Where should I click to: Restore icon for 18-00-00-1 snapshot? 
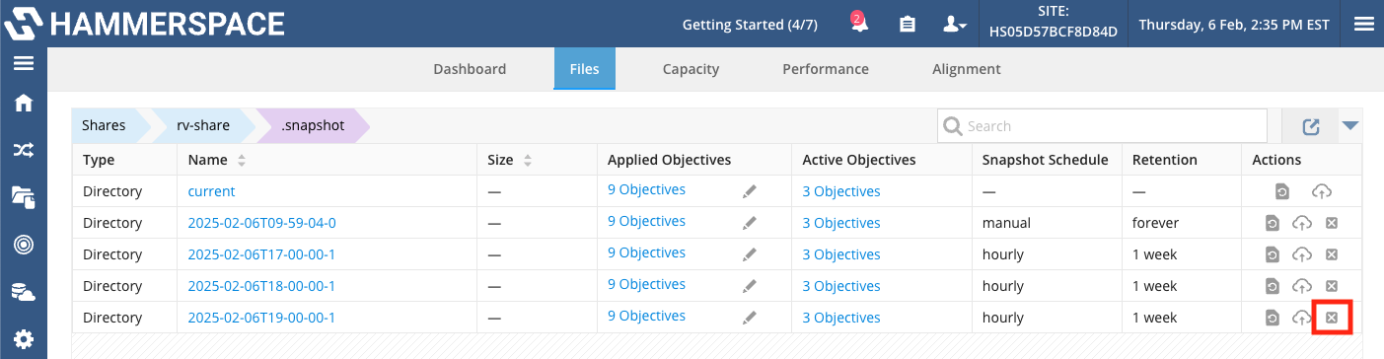[1273, 286]
